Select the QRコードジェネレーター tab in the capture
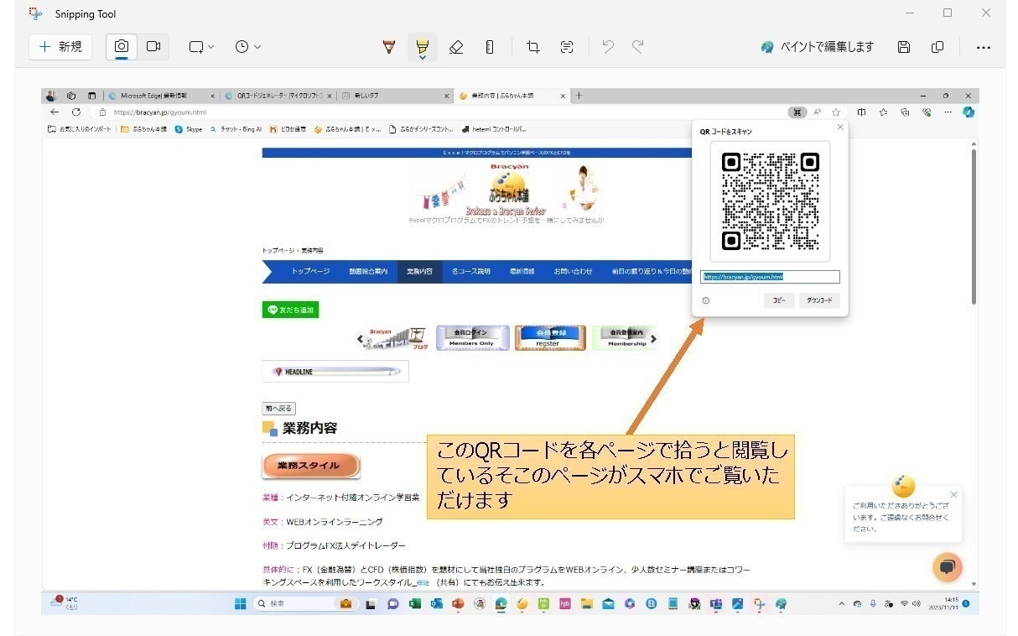This screenshot has width=1018, height=636. pos(278,96)
